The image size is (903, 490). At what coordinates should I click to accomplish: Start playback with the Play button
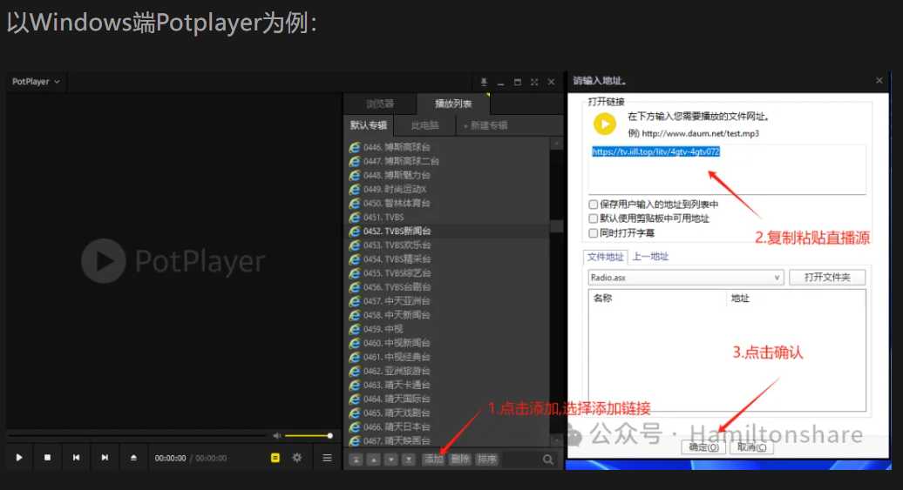point(19,458)
